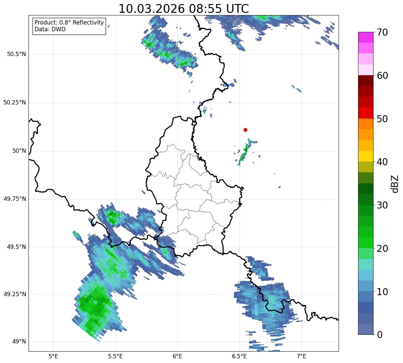Click the latitude label "50.25°N"
The height and width of the screenshot is (363, 403).
(14, 102)
